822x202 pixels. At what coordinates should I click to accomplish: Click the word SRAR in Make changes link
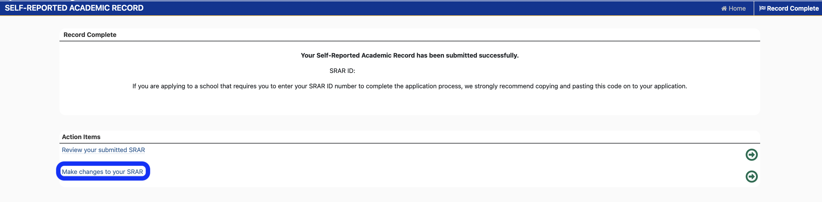pos(135,172)
